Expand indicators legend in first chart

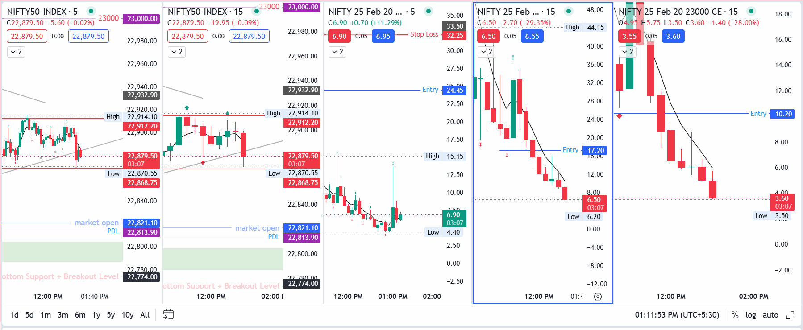[16, 52]
